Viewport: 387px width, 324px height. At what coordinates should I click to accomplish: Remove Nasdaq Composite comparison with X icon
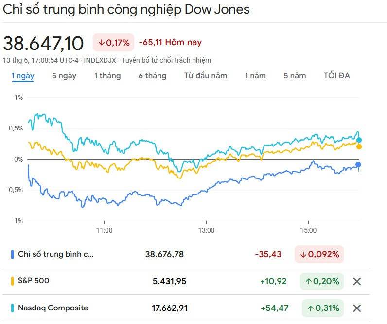(357, 308)
